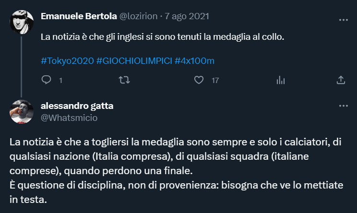Open Emanuele Bertola's profile picture
Image resolution: width=357 pixels, height=213 pixels.
pos(22,22)
